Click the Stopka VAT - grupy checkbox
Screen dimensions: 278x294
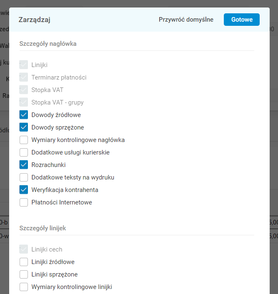[x=24, y=102]
